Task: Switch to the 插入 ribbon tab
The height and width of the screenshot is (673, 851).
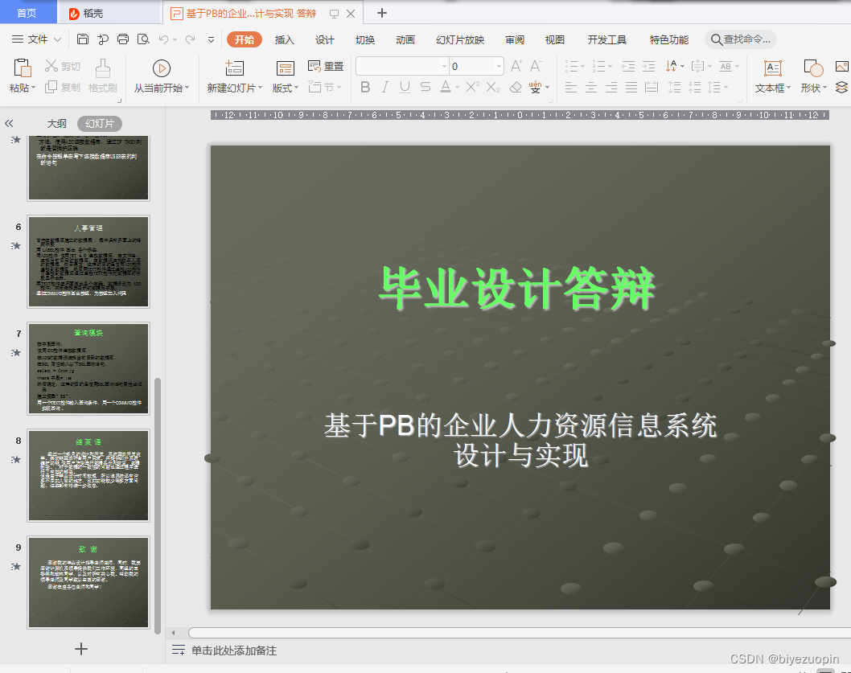Action: pos(283,38)
